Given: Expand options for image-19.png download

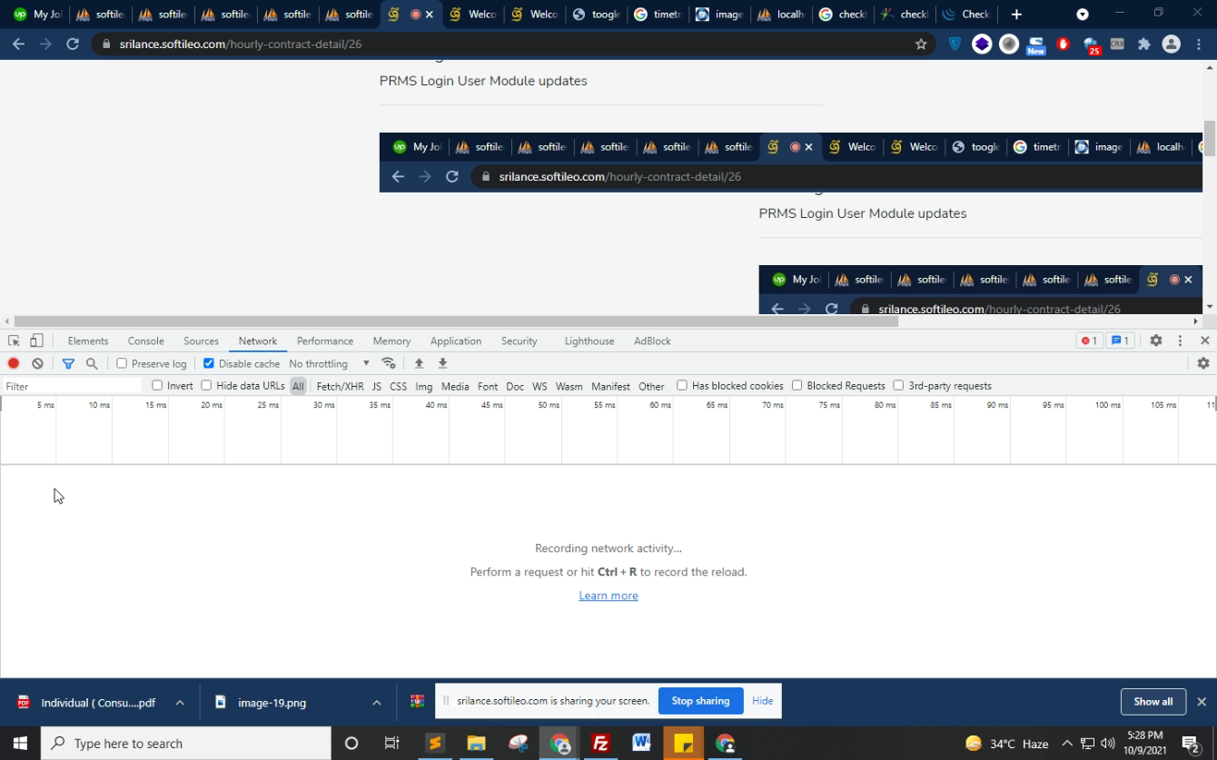Looking at the screenshot, I should [376, 702].
